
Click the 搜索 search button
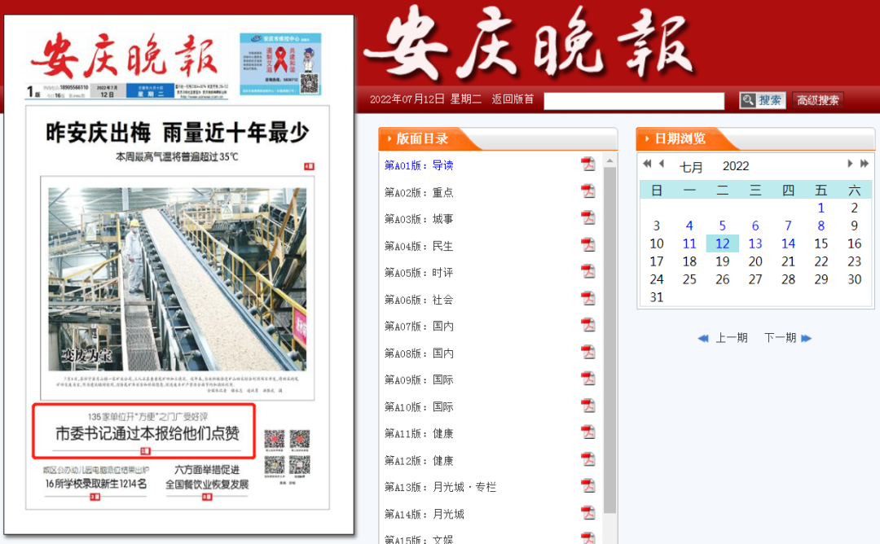coord(762,100)
